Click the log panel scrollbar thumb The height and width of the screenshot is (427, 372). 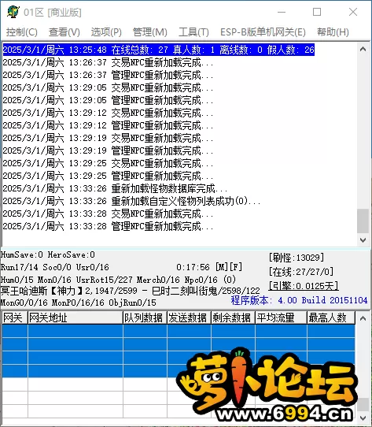363,221
